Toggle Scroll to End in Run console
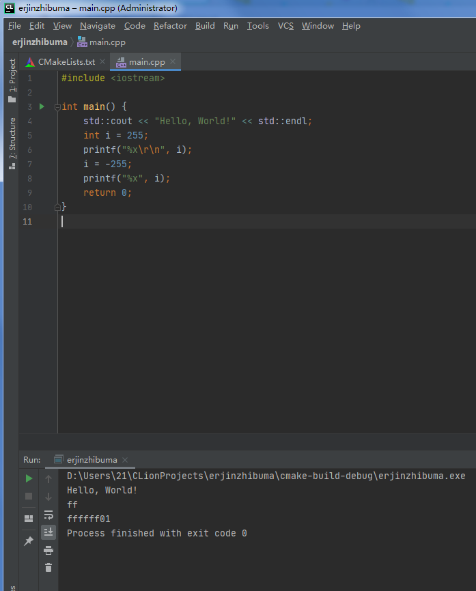This screenshot has height=591, width=476. click(48, 532)
